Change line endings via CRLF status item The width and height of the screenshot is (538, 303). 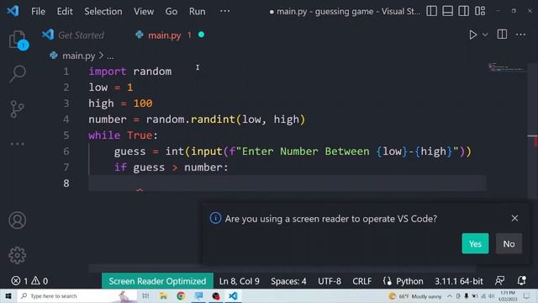362,281
